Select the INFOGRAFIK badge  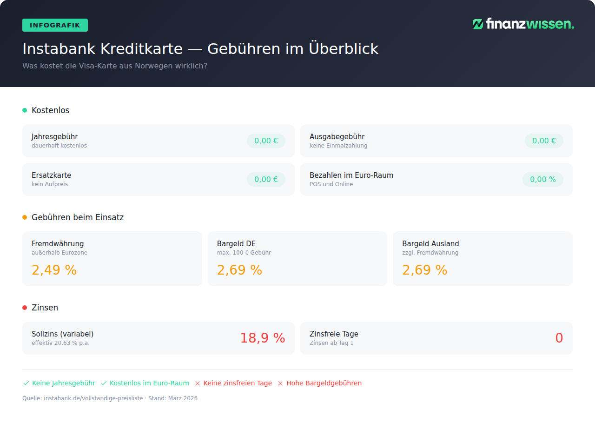(55, 25)
